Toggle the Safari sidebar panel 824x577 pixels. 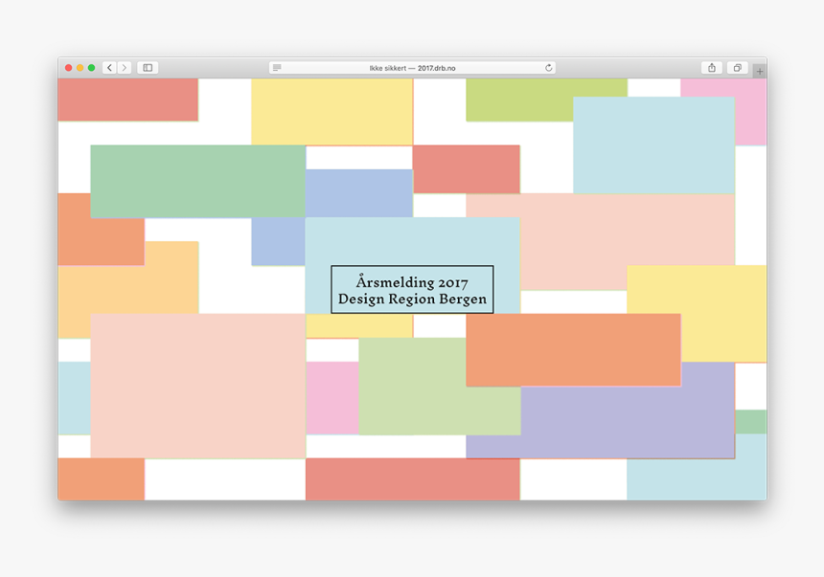(147, 67)
